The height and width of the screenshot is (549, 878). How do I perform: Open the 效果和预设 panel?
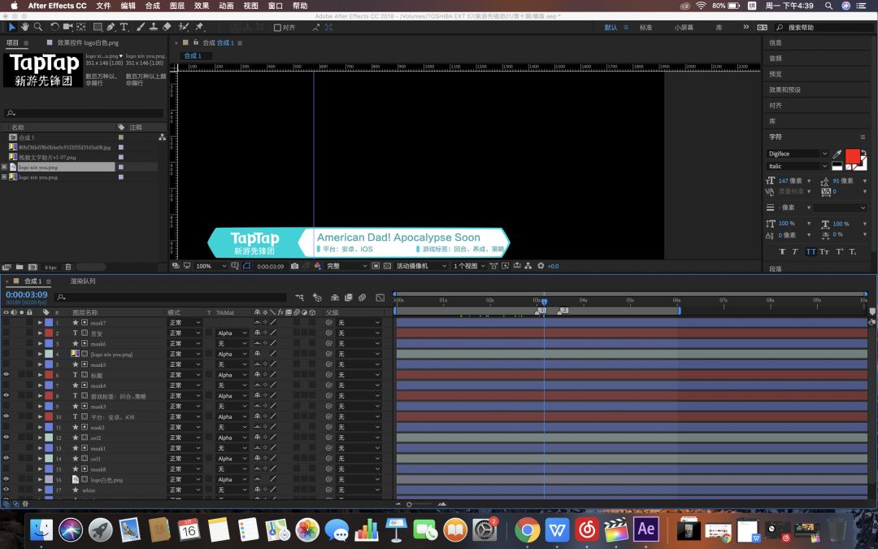[785, 89]
